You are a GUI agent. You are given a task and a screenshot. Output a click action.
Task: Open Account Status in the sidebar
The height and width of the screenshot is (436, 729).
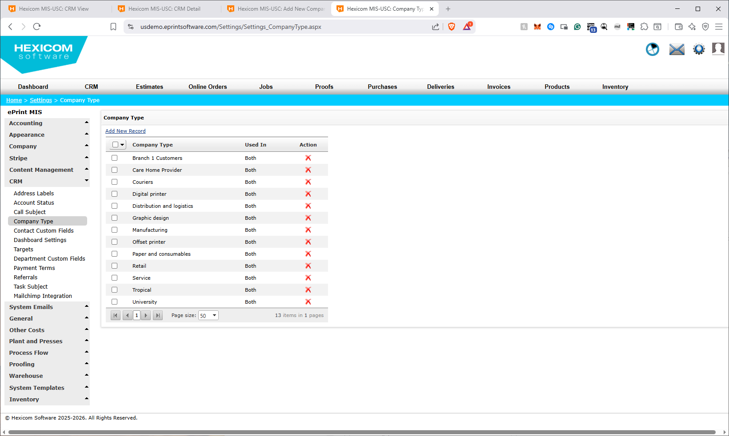pos(34,203)
